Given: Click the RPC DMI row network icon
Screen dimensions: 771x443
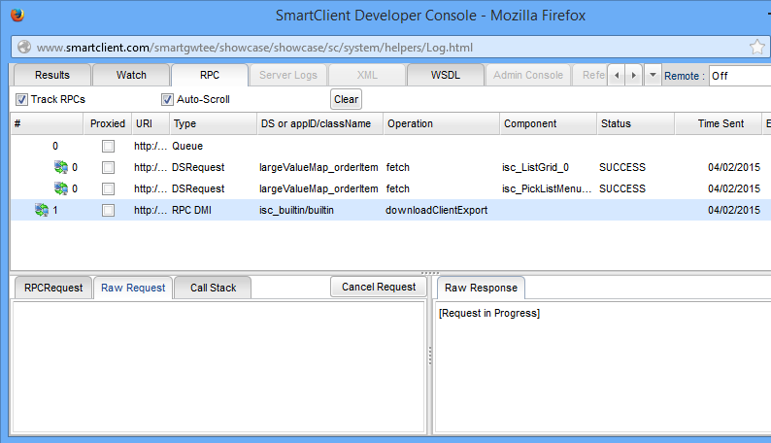Looking at the screenshot, I should [42, 210].
